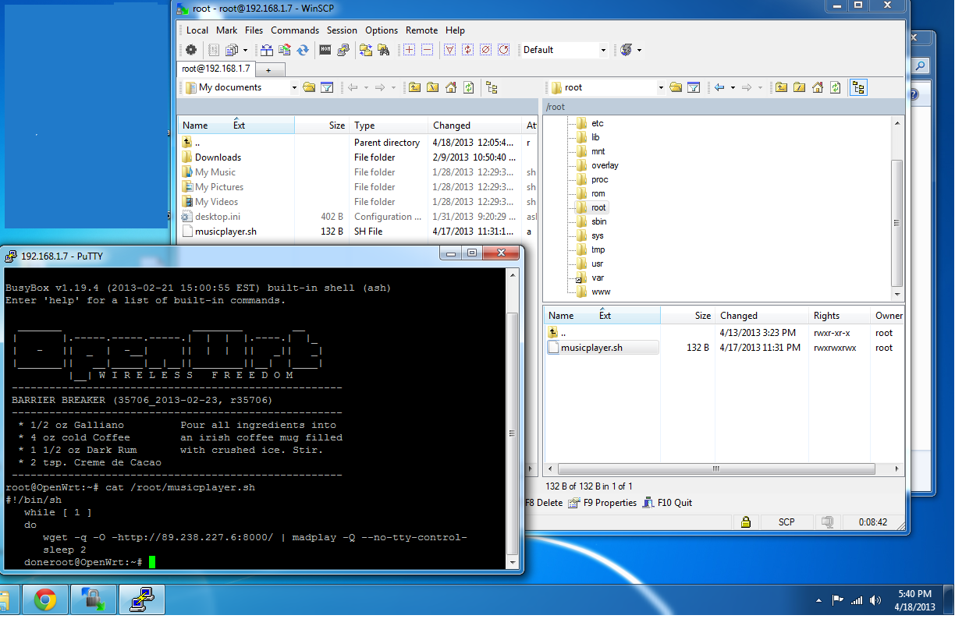Image resolution: width=955 pixels, height=633 pixels.
Task: Go to local parent directory icon
Action: [x=414, y=87]
